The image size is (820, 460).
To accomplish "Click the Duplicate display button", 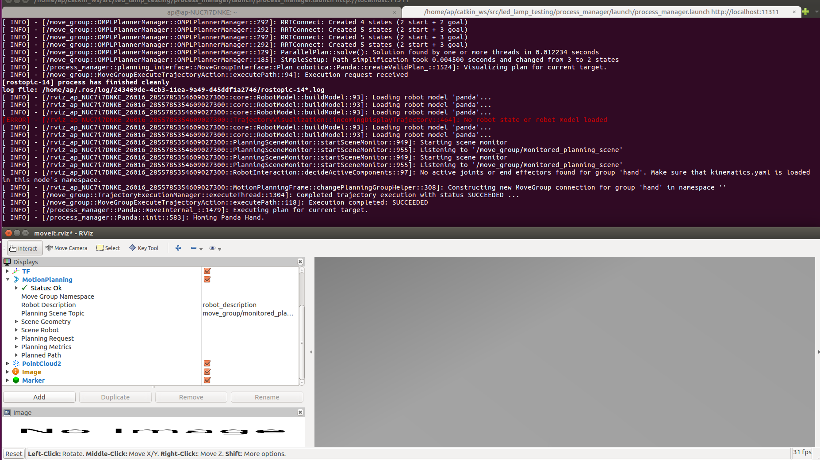I will coord(115,397).
